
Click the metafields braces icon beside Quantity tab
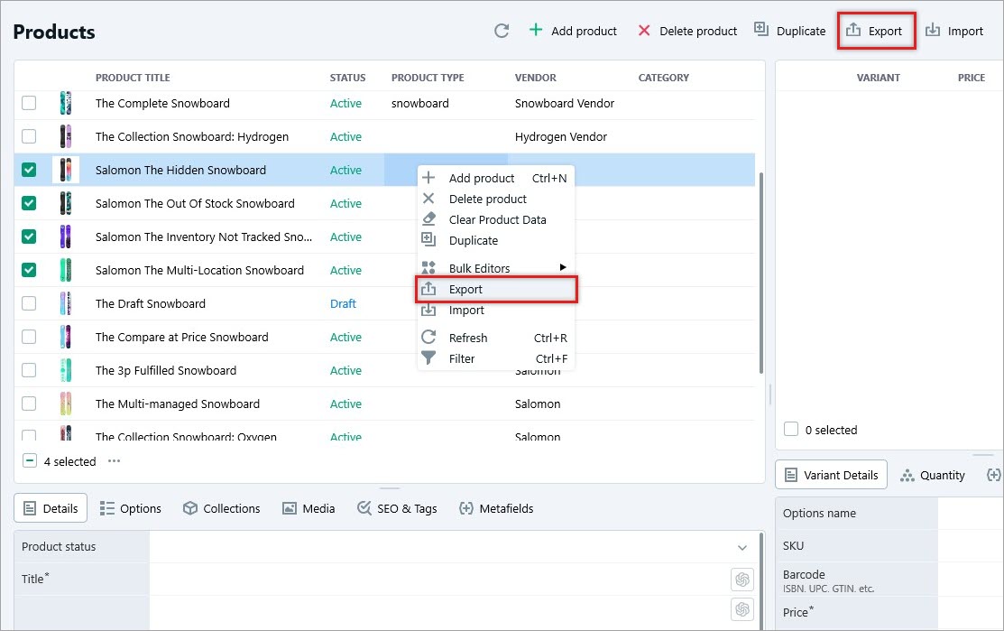click(993, 475)
